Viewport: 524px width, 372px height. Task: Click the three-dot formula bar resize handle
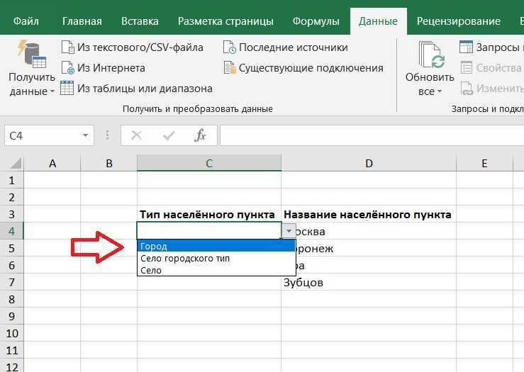[107, 135]
